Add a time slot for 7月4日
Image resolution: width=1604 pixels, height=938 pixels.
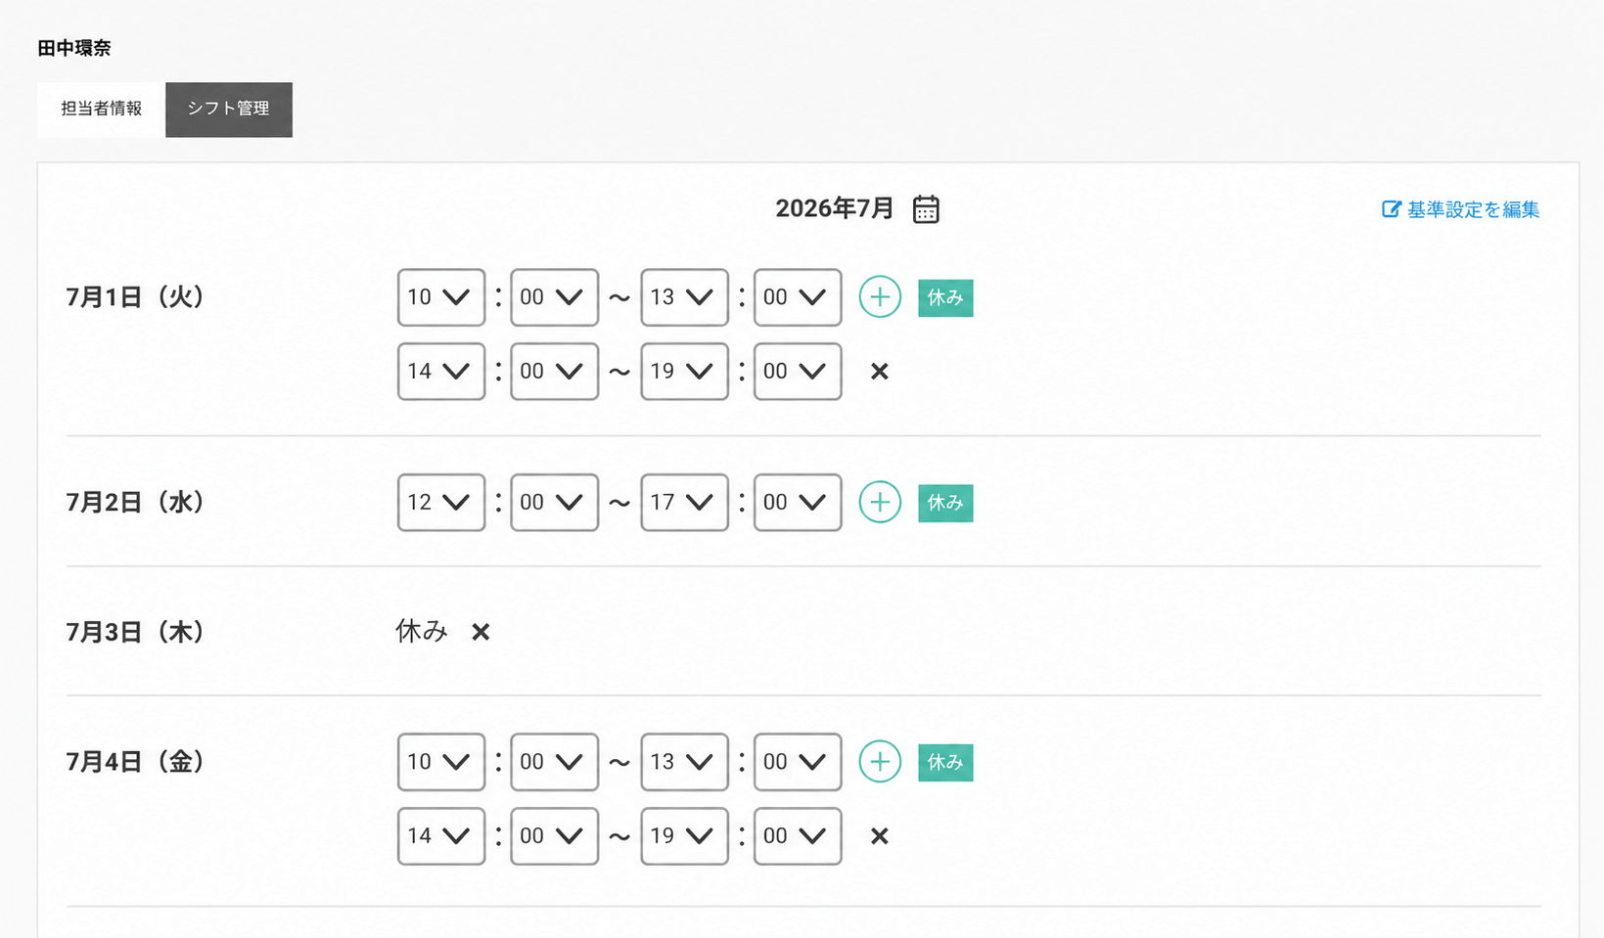880,762
